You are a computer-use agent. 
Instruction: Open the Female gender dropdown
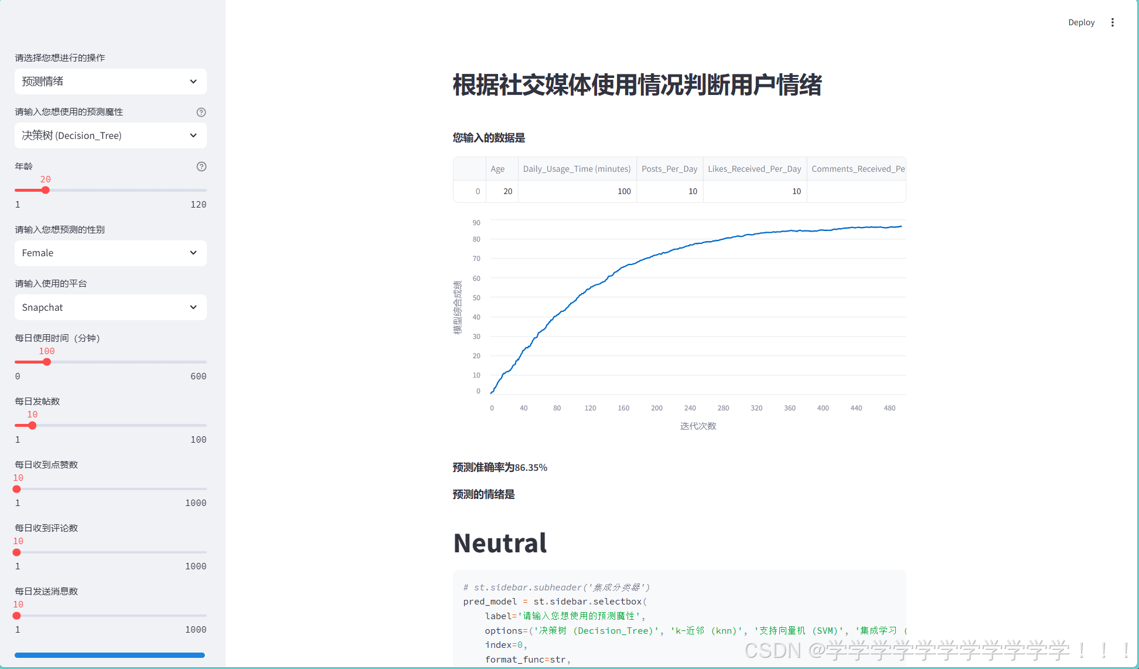pos(110,253)
